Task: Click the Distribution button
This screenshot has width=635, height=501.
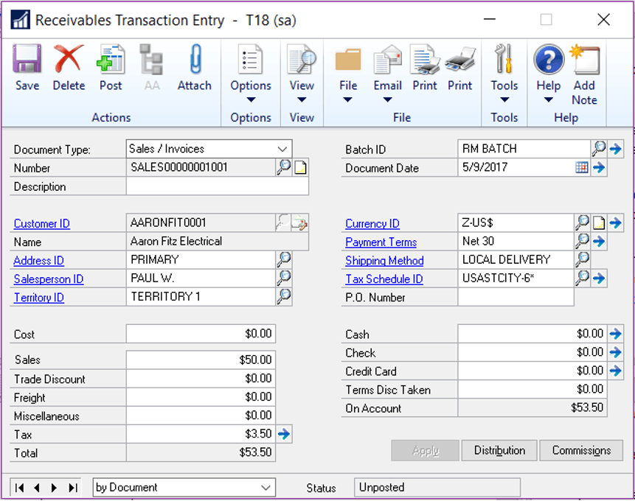Action: [499, 451]
